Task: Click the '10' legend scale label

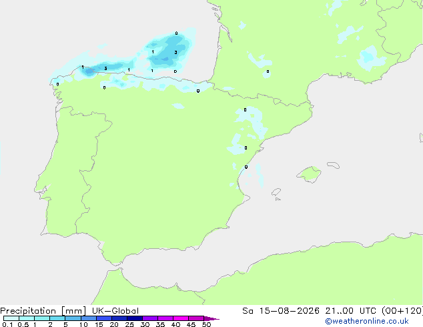Action: coord(83,324)
